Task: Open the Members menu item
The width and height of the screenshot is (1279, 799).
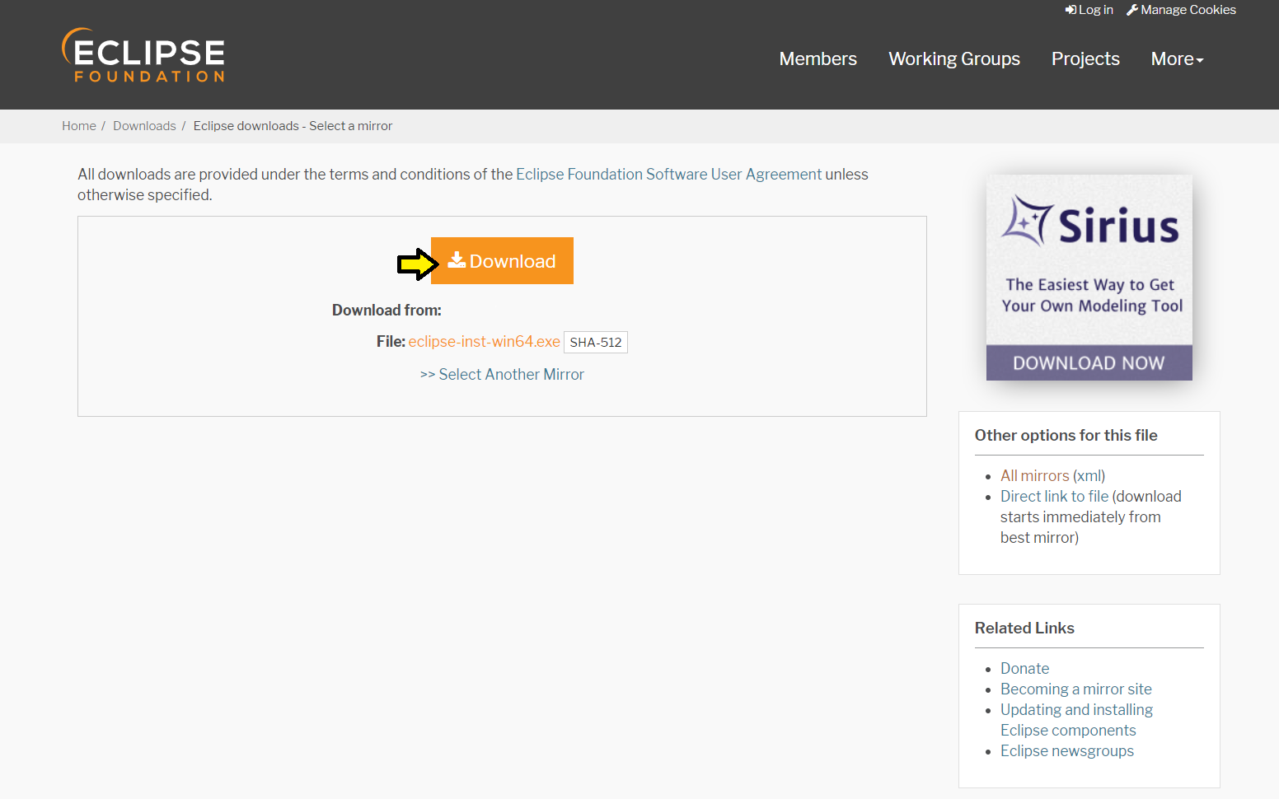Action: [818, 58]
